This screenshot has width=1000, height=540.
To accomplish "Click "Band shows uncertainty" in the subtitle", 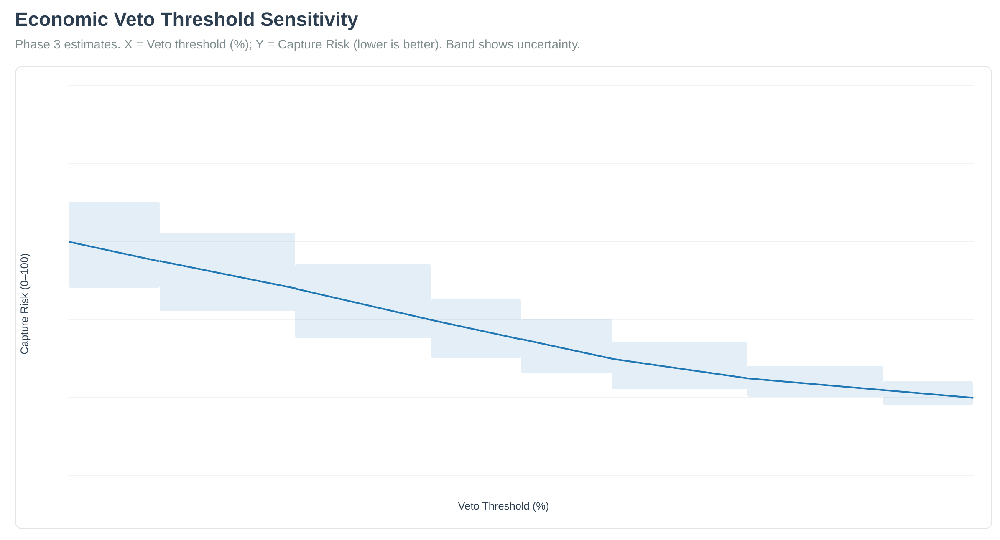I will tap(513, 44).
